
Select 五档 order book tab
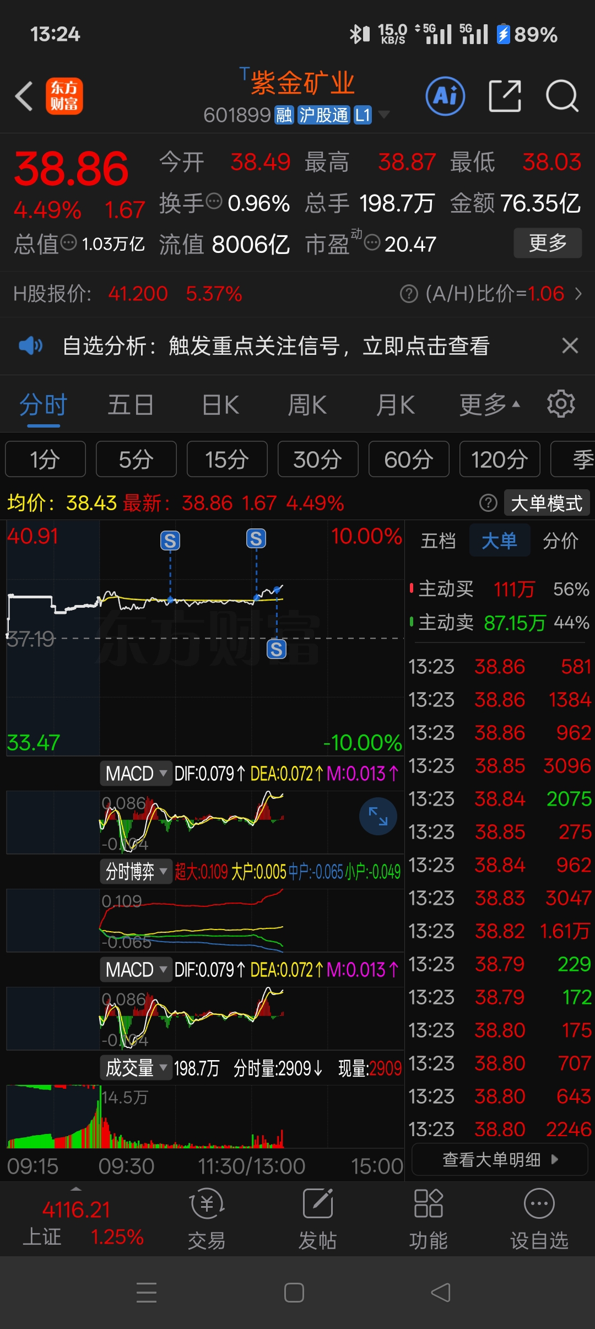pyautogui.click(x=439, y=541)
